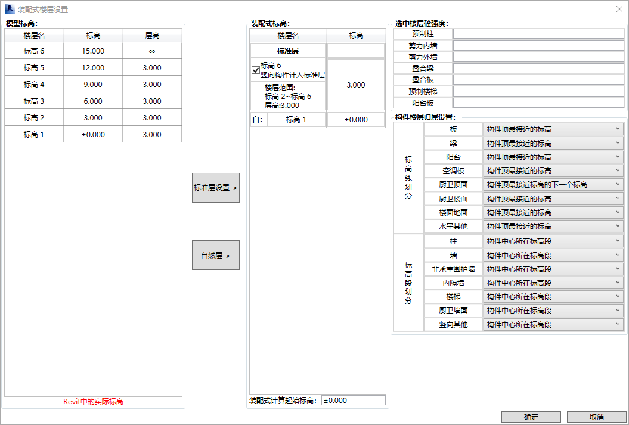Click the 楼层范围 标高 2~标高 6 cell
This screenshot has height=425, width=629.
coord(287,96)
